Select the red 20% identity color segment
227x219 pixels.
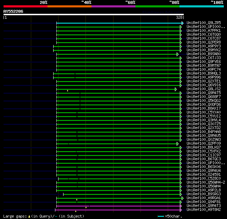(26, 6)
